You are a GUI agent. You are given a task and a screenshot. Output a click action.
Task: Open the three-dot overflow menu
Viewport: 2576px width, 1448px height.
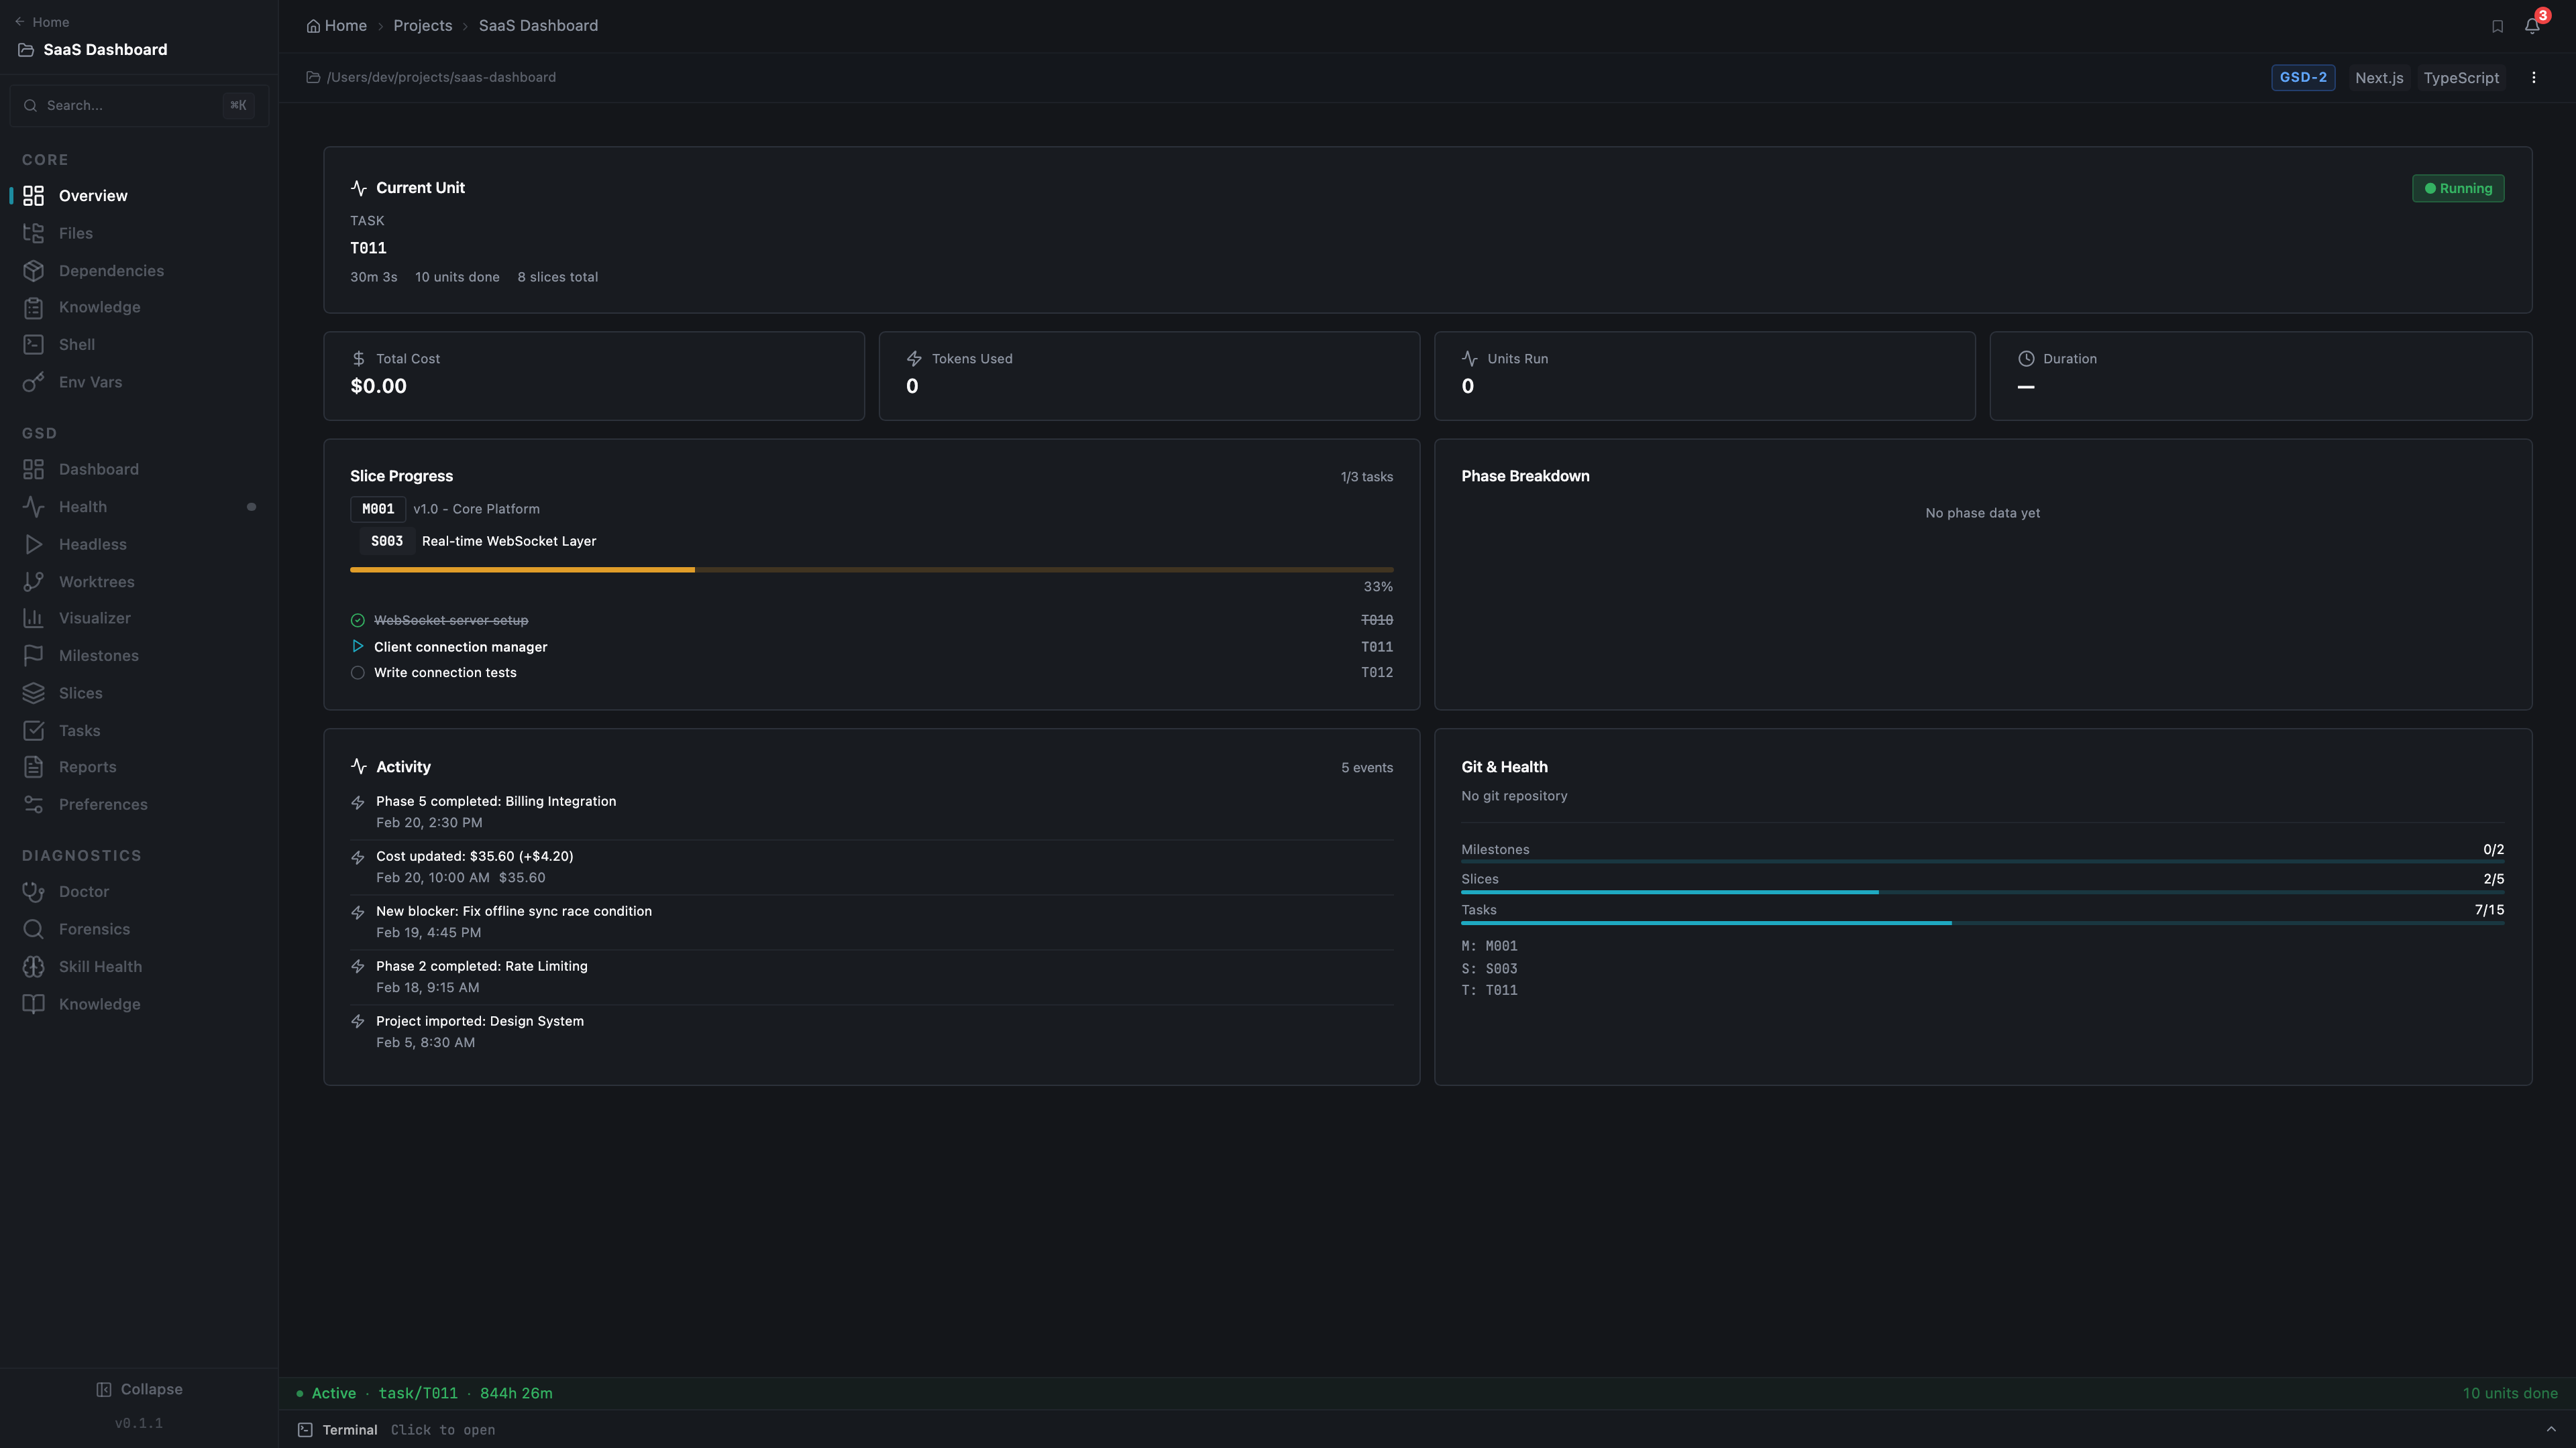(2534, 77)
